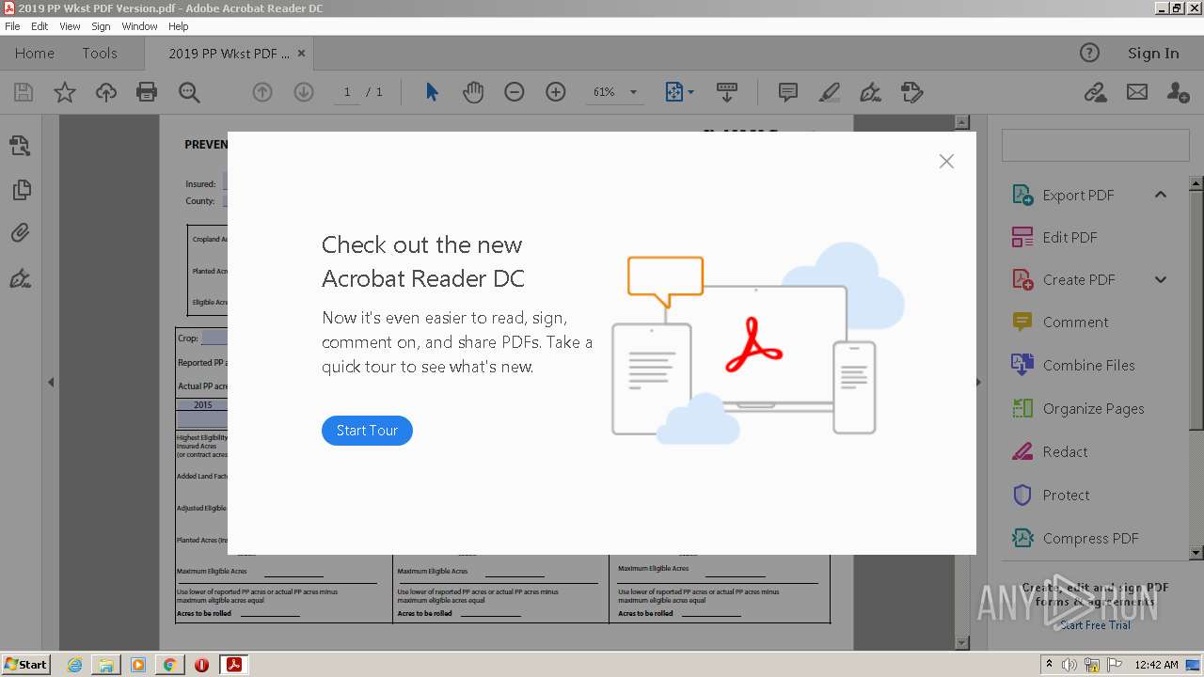Open the zoom level 61% dropdown
Screen dimensions: 1204x677
click(x=615, y=92)
